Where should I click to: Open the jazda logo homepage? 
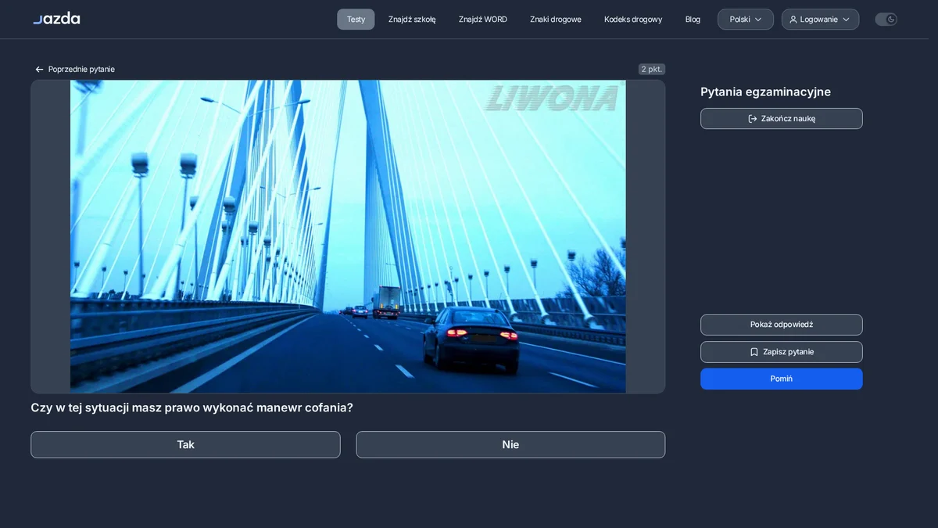pyautogui.click(x=56, y=18)
